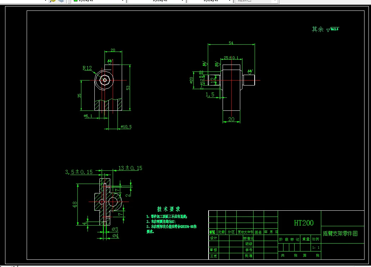Screen dimensions: 371x267
Task: Select the 班级 title block cell
Action: (249, 244)
